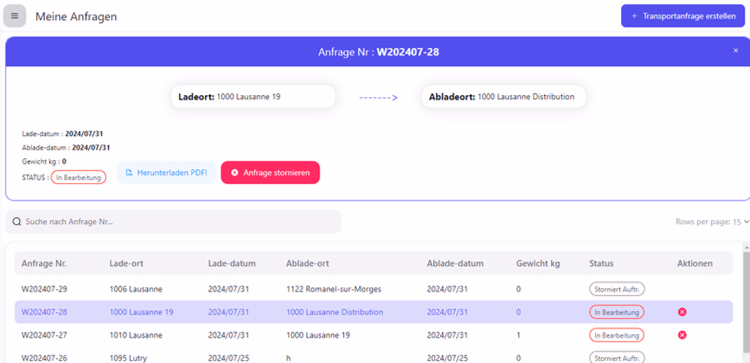
Task: Cancel row W202407-28 via red X icon
Action: pyautogui.click(x=682, y=312)
